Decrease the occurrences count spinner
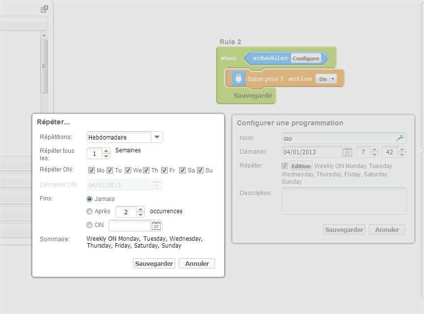 (x=141, y=214)
